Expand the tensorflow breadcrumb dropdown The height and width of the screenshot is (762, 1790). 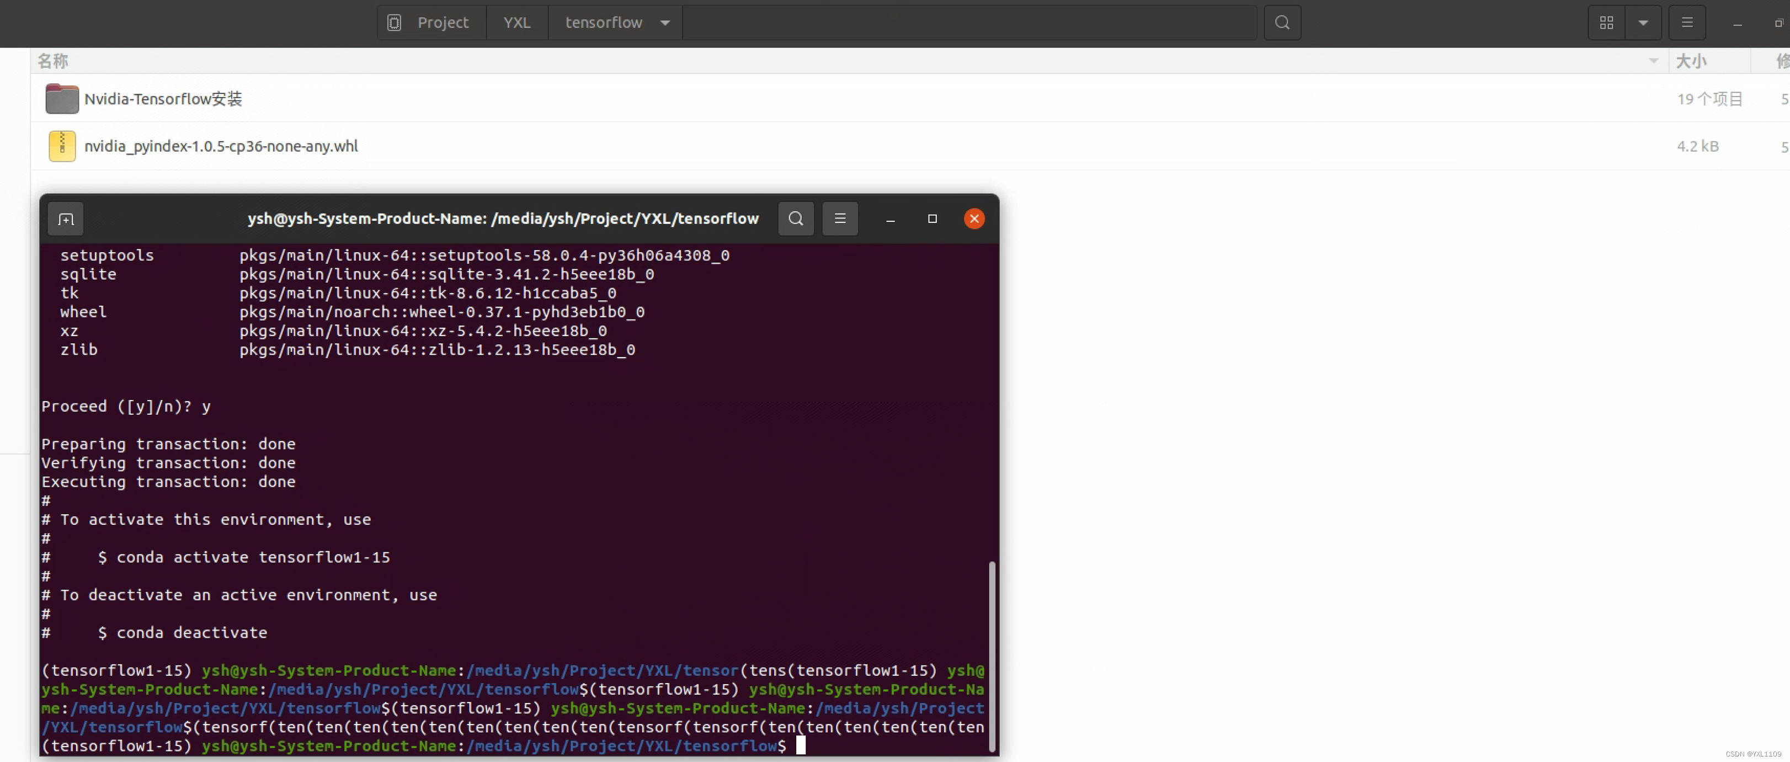pos(664,22)
